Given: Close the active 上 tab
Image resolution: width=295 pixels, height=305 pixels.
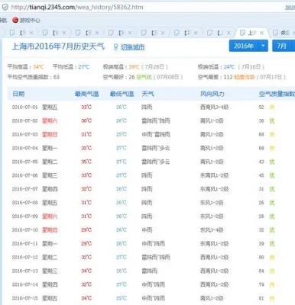Looking at the screenshot, I should pyautogui.click(x=261, y=33).
